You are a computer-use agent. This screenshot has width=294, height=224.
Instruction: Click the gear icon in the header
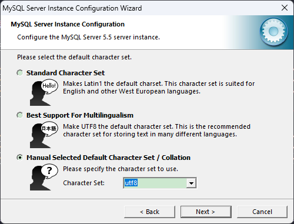pos(273,32)
